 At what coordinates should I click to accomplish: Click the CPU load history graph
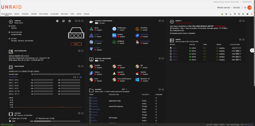48,102
